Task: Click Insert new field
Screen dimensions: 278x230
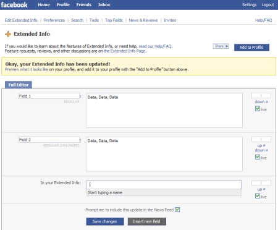Action: coord(147,221)
